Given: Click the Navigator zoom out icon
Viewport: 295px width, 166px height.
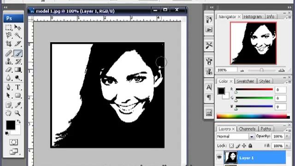Looking at the screenshot, I should 242,71.
